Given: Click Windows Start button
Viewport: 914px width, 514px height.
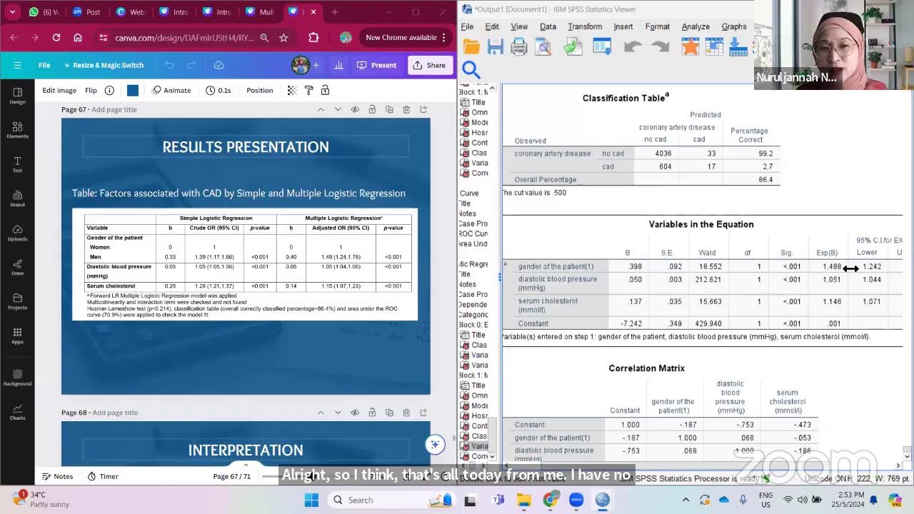Looking at the screenshot, I should pos(312,500).
